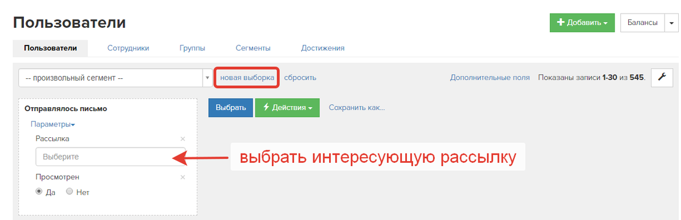
Task: Open the Дополнительные поля link
Action: pyautogui.click(x=490, y=77)
